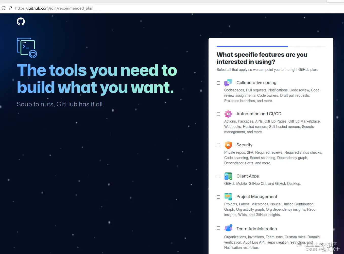Click the GitHub Octocat logo
The image size is (344, 254).
[21, 22]
